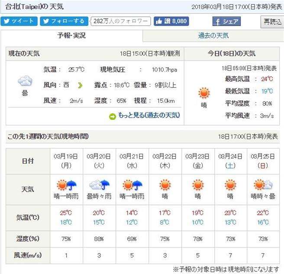Click the Twitter ツイート button
Screen dimensions: 284x274
coord(19,21)
